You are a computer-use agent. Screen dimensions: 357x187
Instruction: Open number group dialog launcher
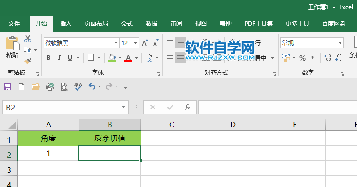tap(342, 74)
